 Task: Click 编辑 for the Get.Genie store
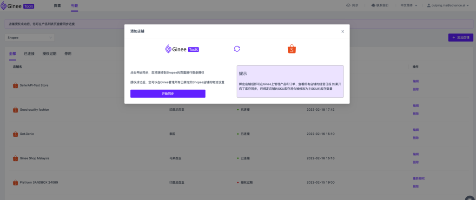pyautogui.click(x=416, y=130)
